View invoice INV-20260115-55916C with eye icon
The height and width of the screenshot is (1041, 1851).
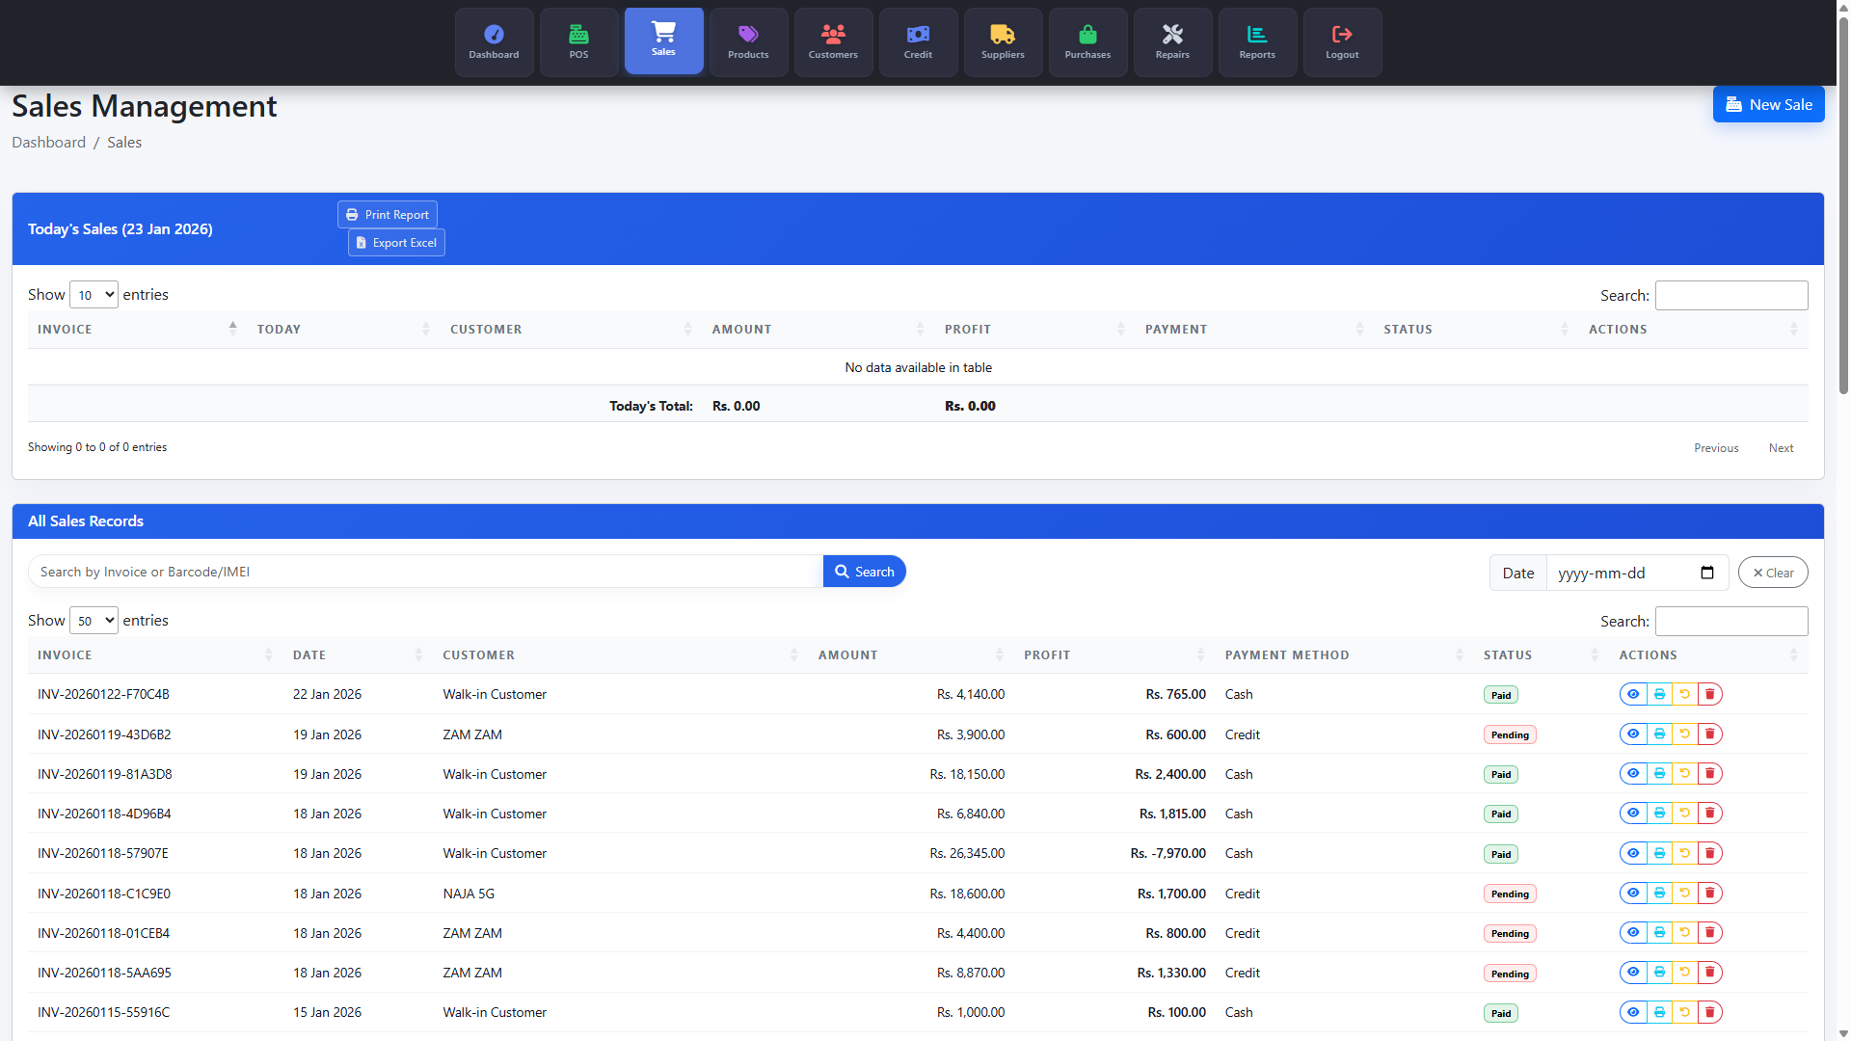(1633, 1012)
